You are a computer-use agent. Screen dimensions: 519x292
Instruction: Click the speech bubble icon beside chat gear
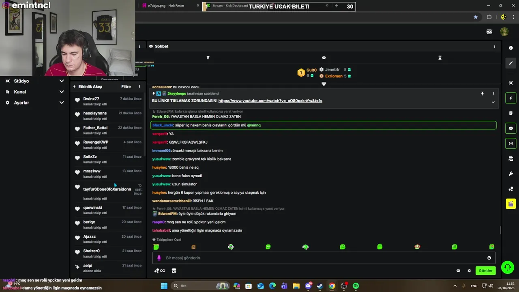[458, 271]
